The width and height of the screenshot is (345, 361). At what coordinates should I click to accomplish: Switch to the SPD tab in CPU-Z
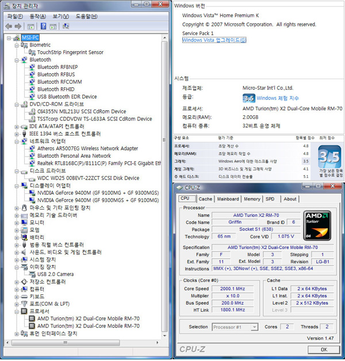click(x=270, y=199)
